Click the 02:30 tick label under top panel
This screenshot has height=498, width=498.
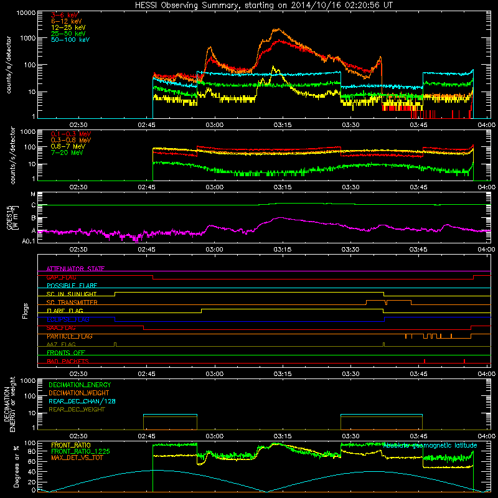(x=78, y=125)
